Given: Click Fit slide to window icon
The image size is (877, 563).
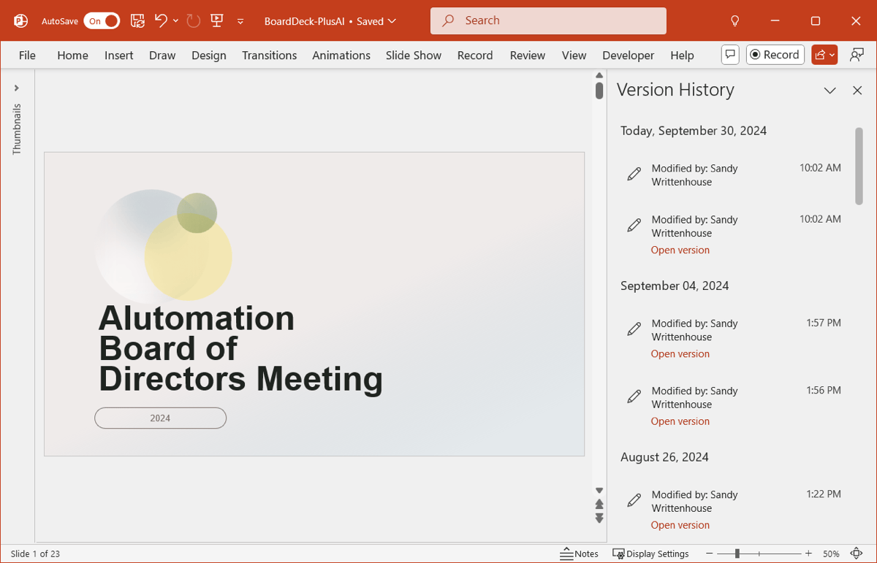Looking at the screenshot, I should 856,554.
